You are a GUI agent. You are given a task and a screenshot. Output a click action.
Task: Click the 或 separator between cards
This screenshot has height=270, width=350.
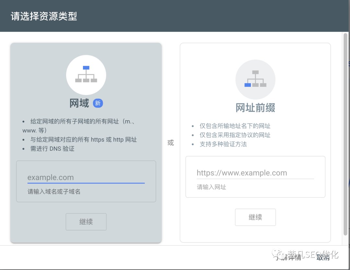[x=170, y=143]
